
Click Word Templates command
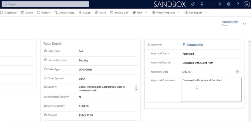point(163,13)
